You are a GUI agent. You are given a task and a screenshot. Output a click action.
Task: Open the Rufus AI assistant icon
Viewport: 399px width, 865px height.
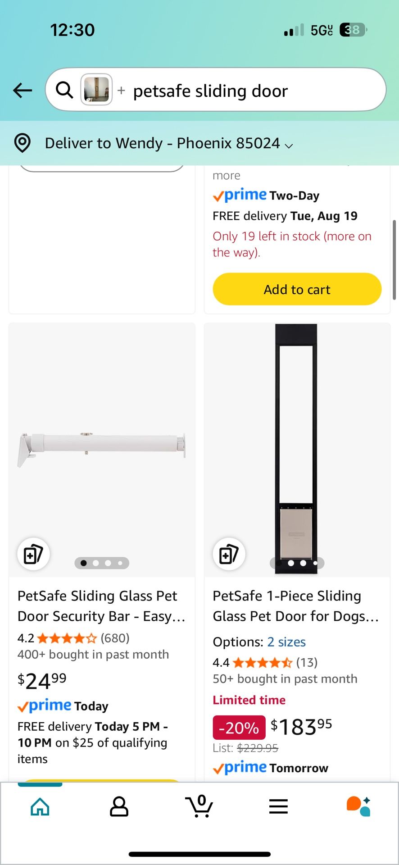[358, 806]
